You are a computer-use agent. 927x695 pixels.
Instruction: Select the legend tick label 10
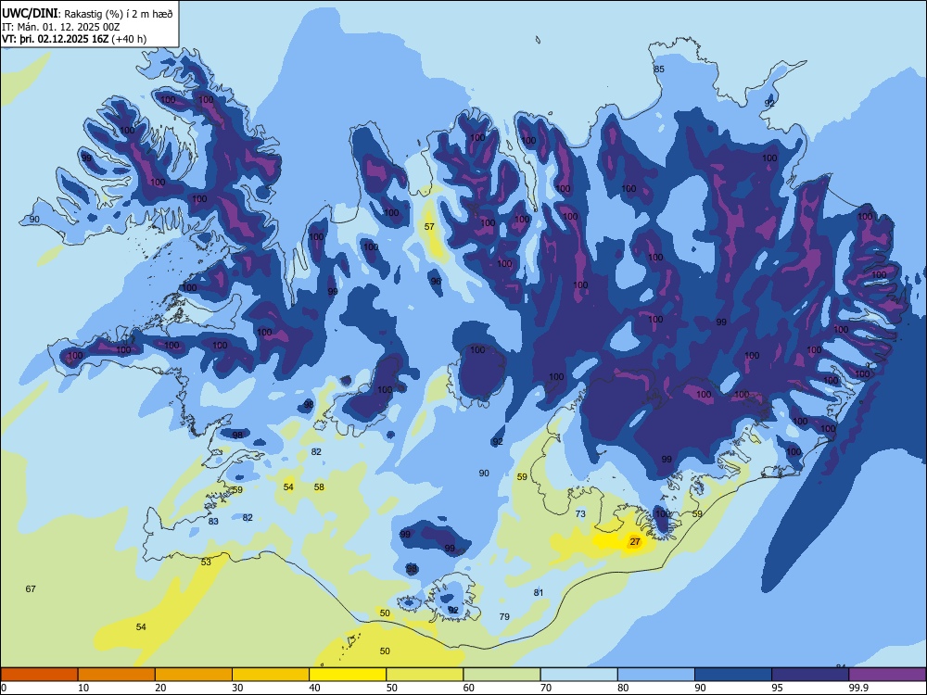coord(83,688)
